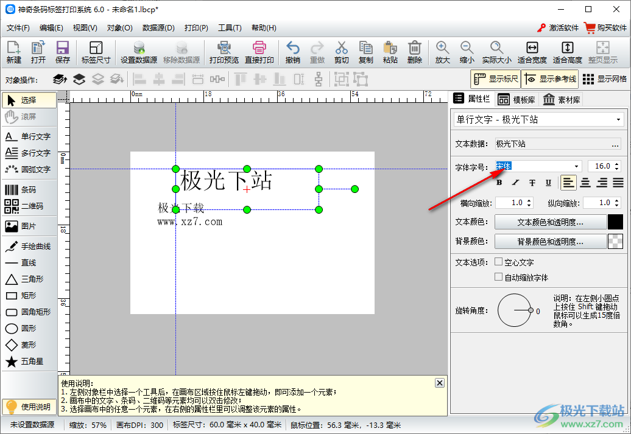Screen dimensions: 631x434
Task: Toggle bold B text formatting
Action: click(499, 183)
